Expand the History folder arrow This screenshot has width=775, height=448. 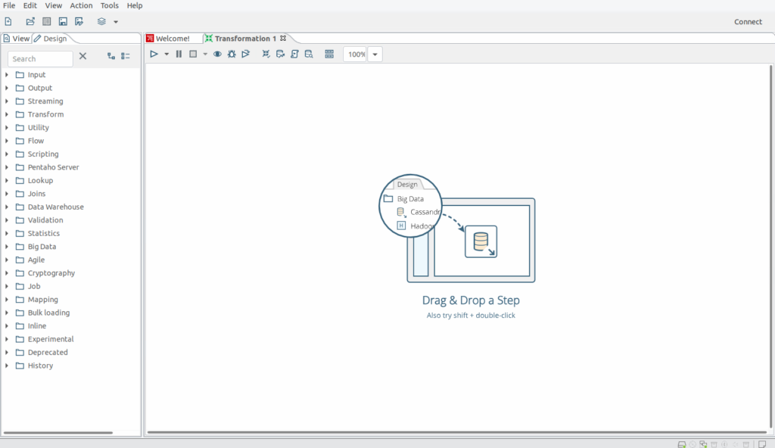pos(7,366)
